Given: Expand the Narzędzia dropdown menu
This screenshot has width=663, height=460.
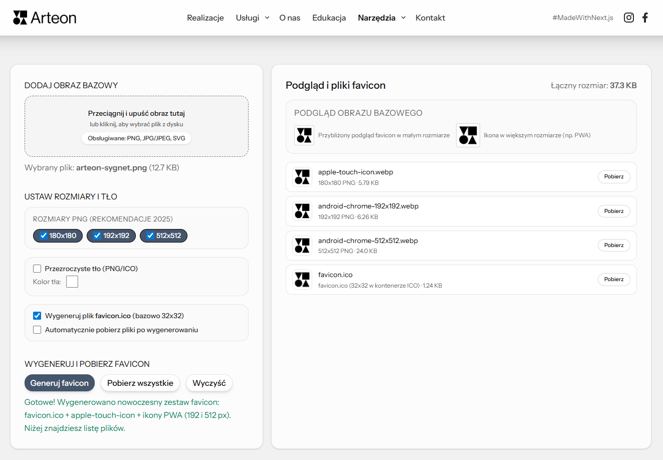Looking at the screenshot, I should tap(381, 18).
